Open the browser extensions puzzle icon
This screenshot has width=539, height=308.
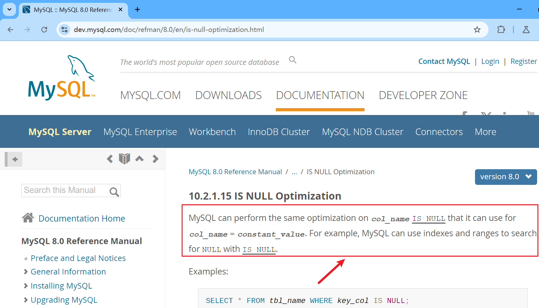point(501,30)
